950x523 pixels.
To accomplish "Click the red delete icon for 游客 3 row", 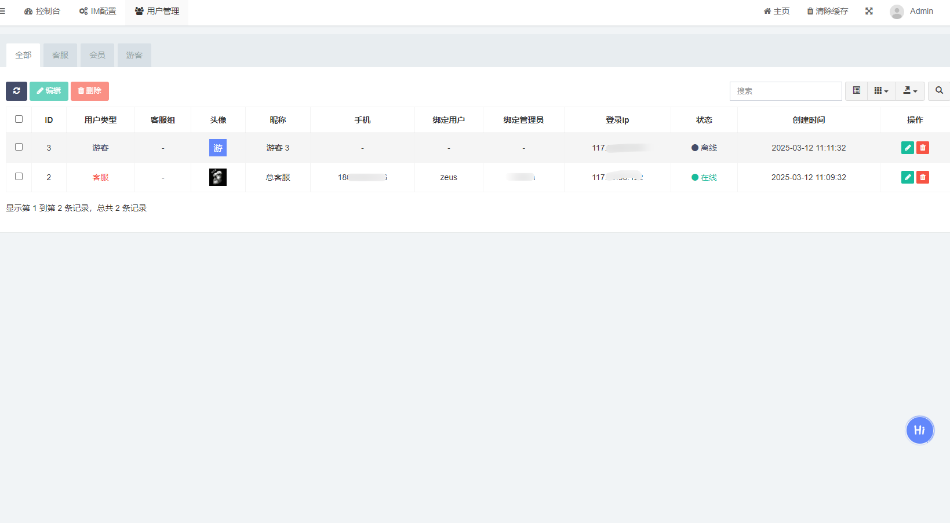I will click(x=922, y=148).
